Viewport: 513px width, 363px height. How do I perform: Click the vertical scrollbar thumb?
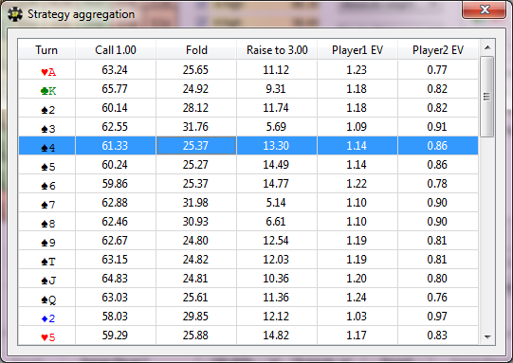pyautogui.click(x=487, y=97)
